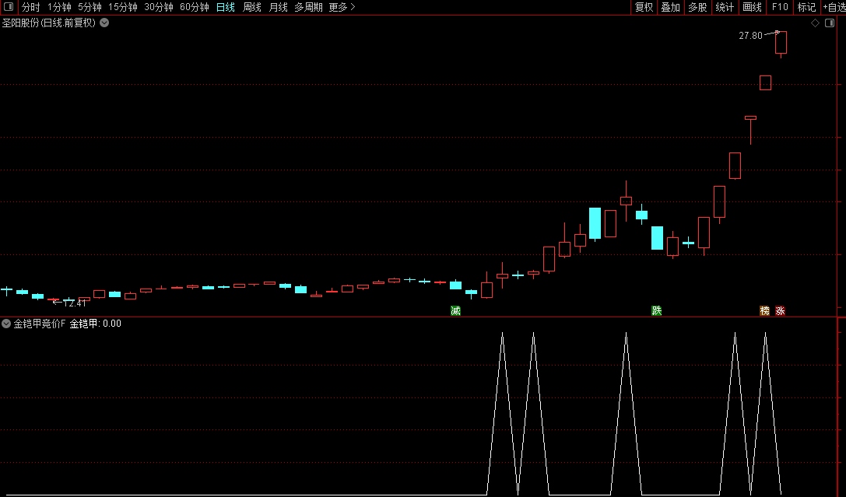
Task: Click the 27.80 high price label
Action: point(750,36)
